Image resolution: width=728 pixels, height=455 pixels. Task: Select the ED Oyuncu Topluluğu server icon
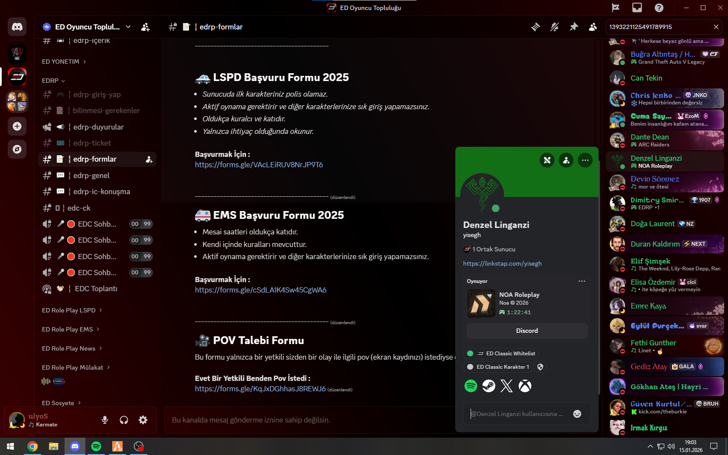point(17,77)
